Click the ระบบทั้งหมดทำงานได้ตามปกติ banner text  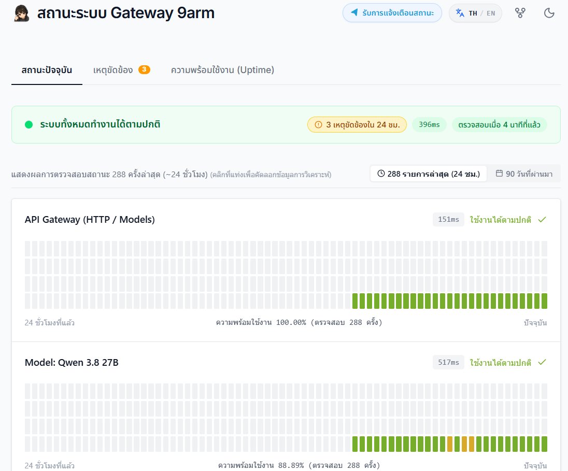pos(100,125)
